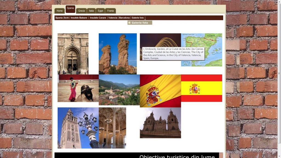Go to the Egipt tab
The image size is (281, 158).
click(101, 11)
